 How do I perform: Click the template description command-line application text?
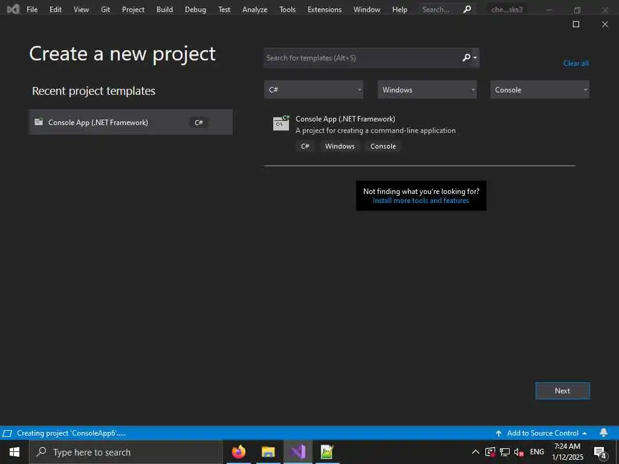tap(375, 130)
